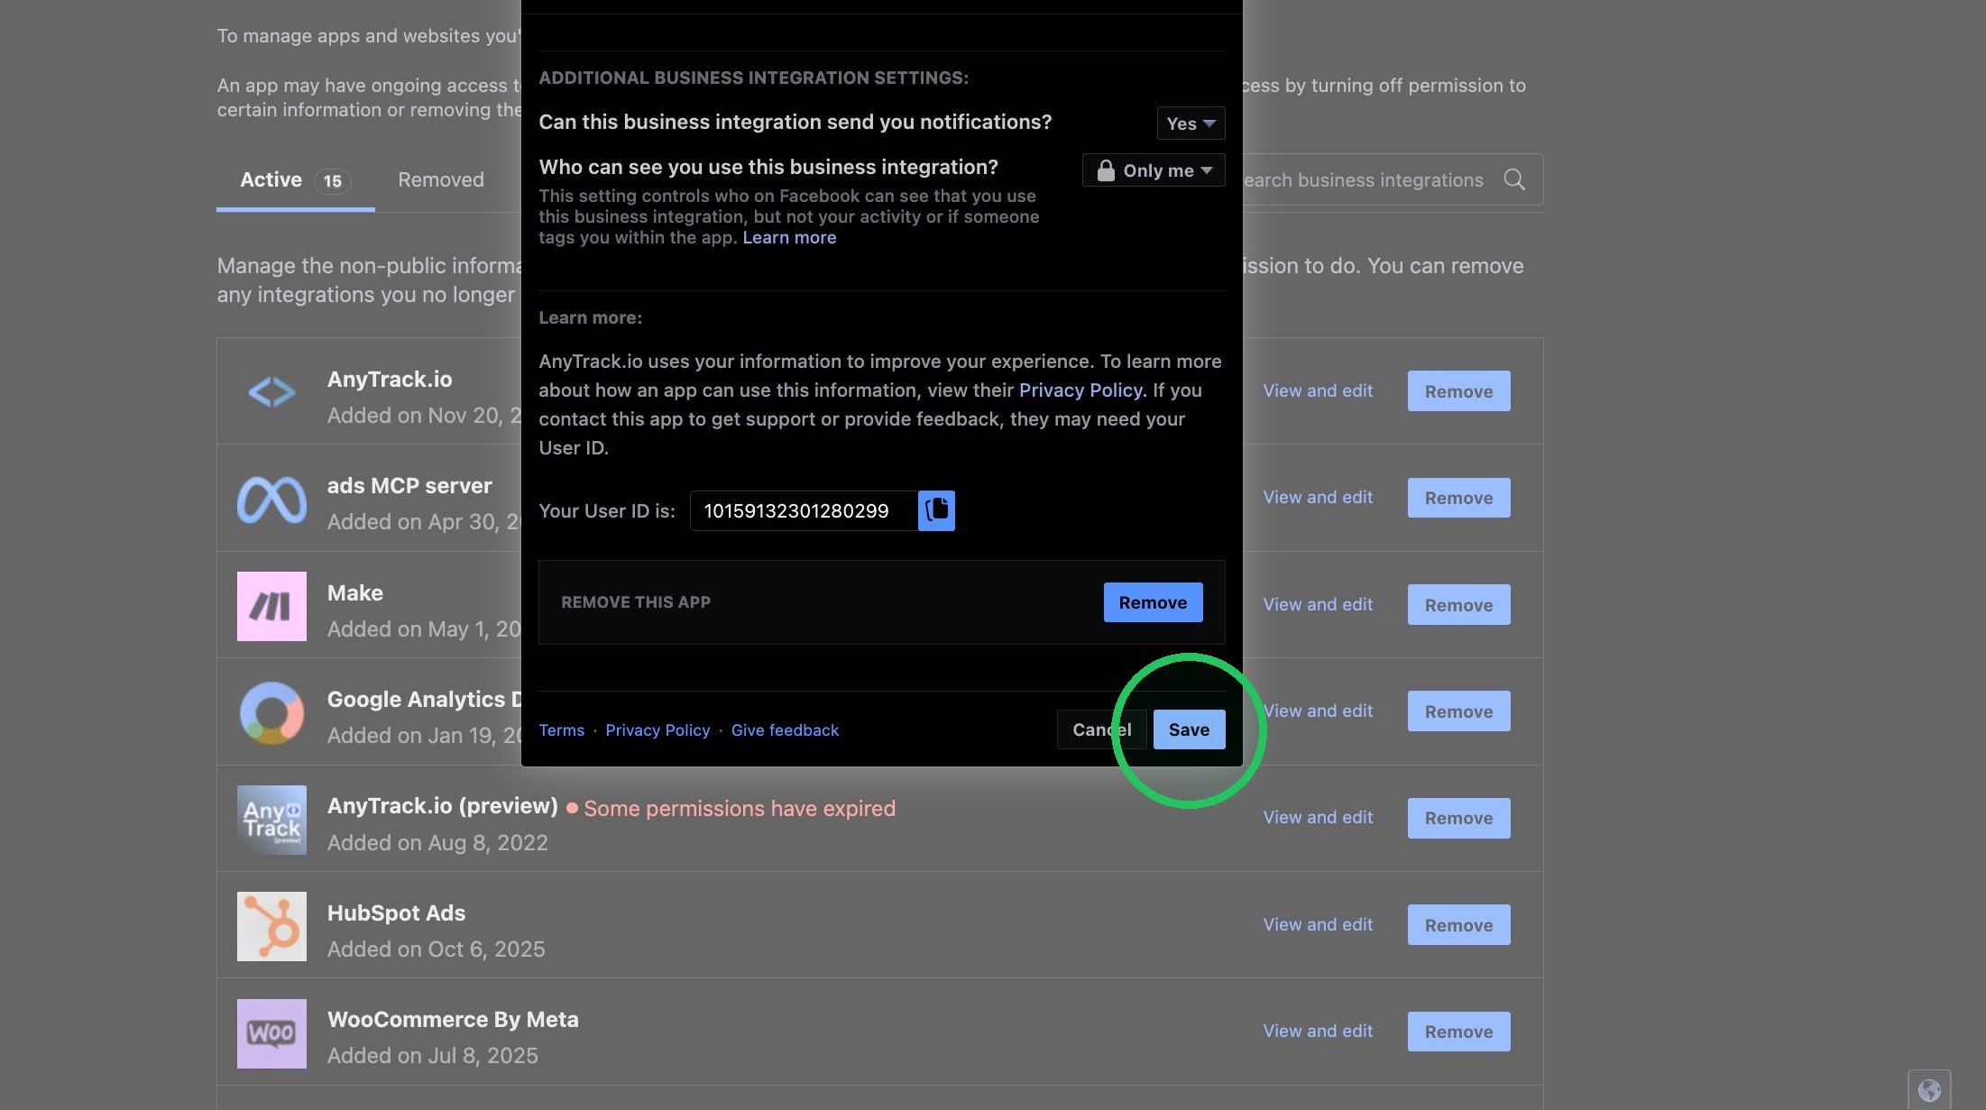Remove AnyTrack.io integration
This screenshot has width=1986, height=1110.
coord(1458,391)
